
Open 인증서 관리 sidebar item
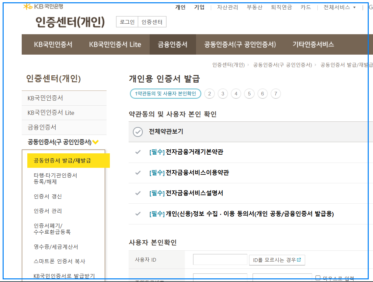tap(48, 211)
